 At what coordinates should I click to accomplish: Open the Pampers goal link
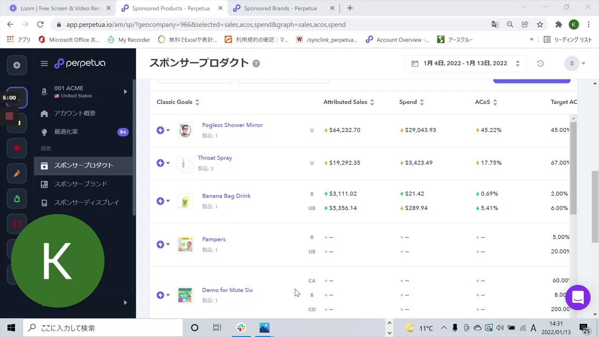[214, 239]
